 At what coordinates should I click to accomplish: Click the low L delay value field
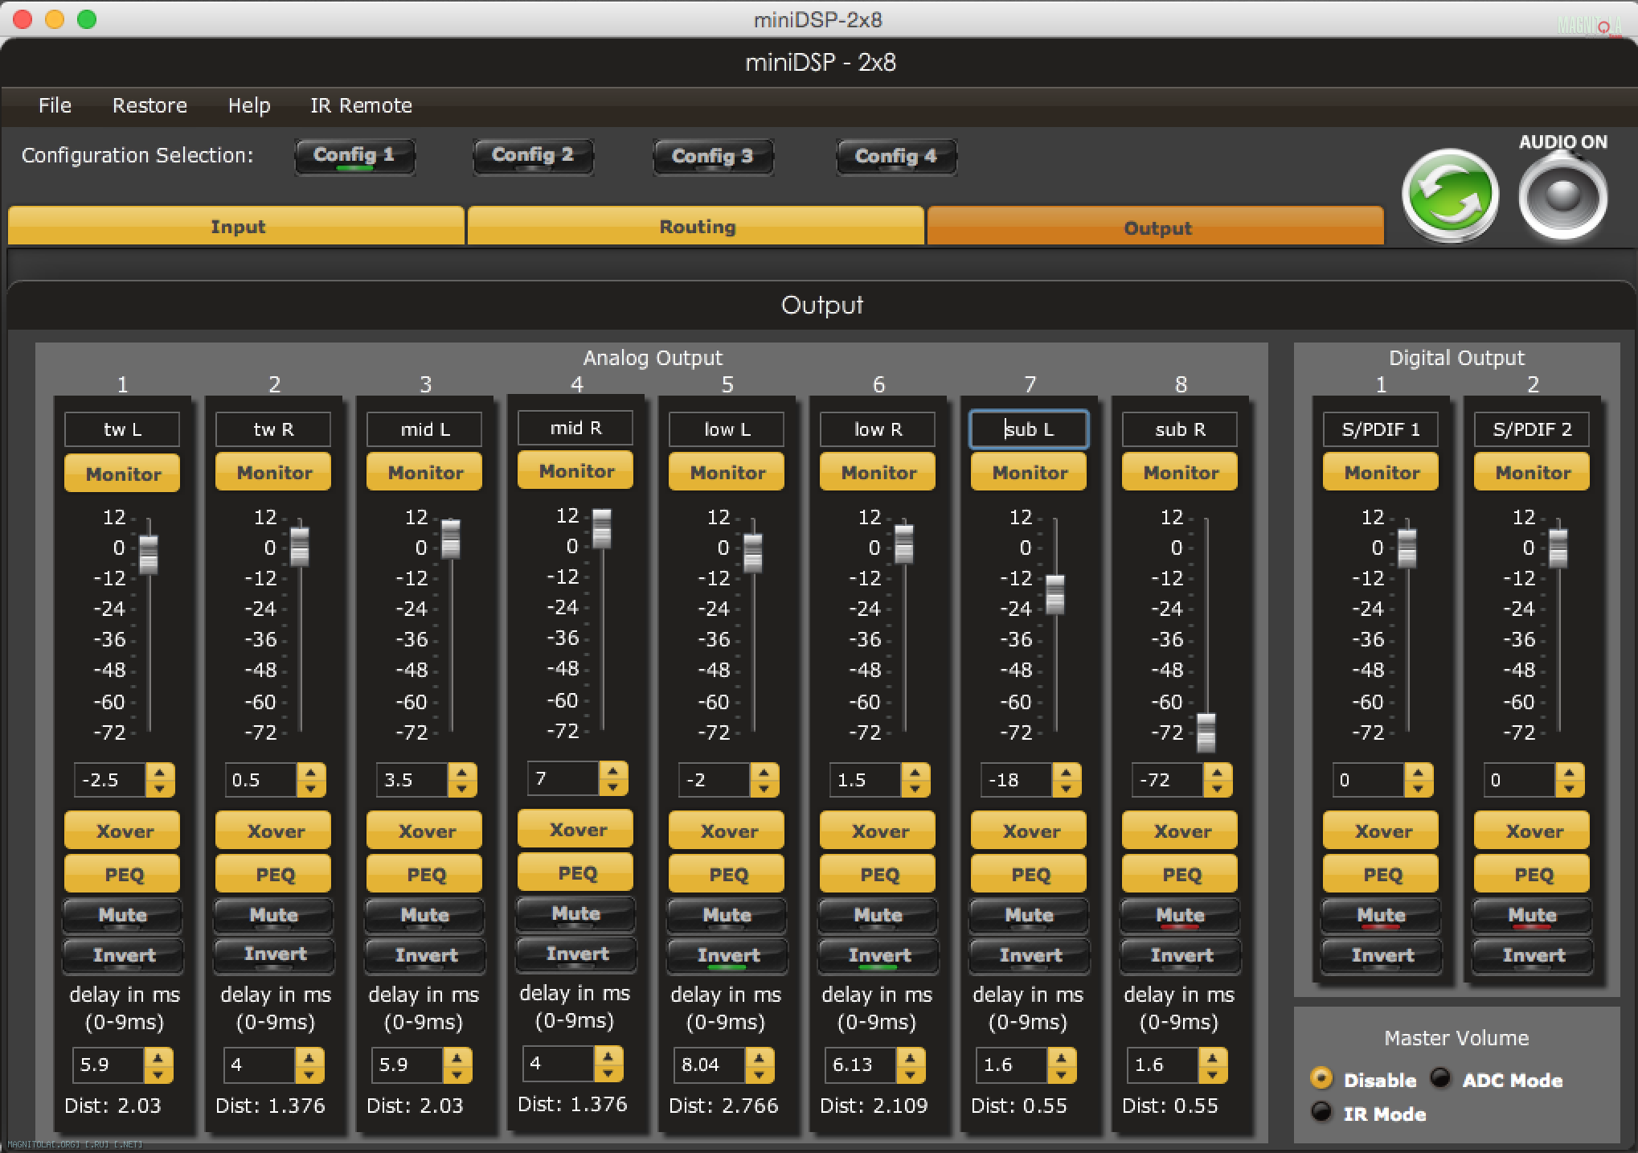point(710,1065)
